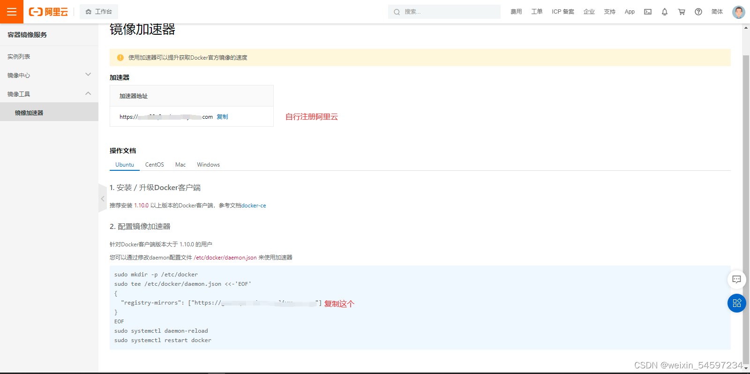Switch to the Windows tab
750x374 pixels.
(208, 165)
